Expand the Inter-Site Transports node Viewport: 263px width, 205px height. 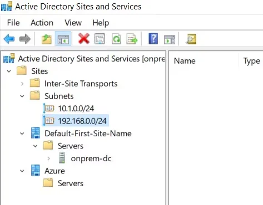[x=22, y=84]
